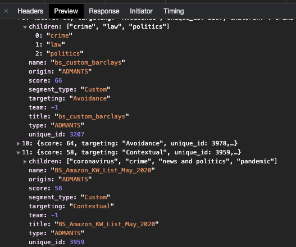Viewport: 296px width, 247px height.
Task: Click score value 66
Action: pyautogui.click(x=58, y=81)
